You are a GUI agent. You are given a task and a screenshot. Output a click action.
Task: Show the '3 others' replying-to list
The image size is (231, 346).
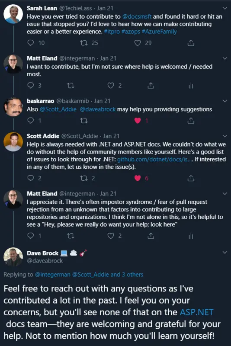(133, 275)
